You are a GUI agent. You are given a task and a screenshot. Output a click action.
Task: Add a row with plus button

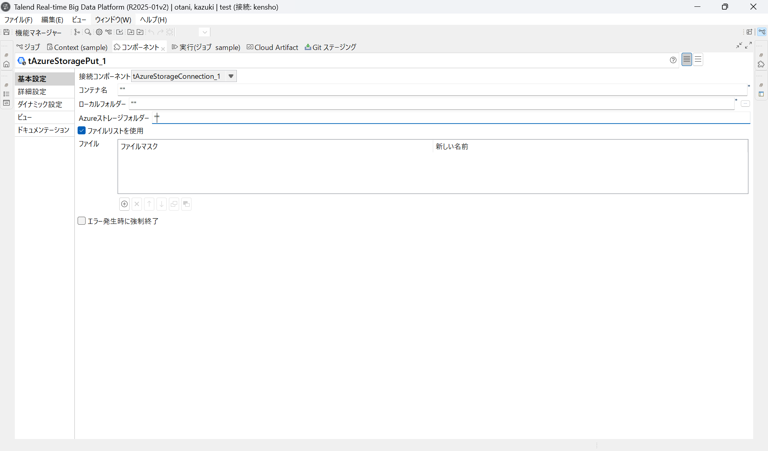click(124, 204)
